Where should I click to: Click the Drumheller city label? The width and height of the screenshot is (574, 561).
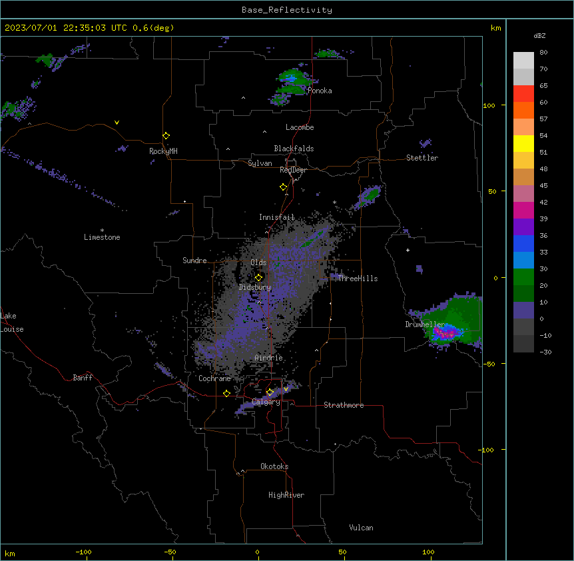425,324
